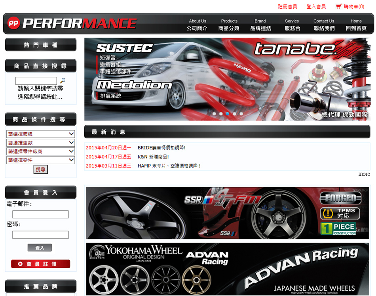Image resolution: width=376 pixels, height=296 pixels.
Task: Focus the 電子郵件 email input field
Action: 40,214
